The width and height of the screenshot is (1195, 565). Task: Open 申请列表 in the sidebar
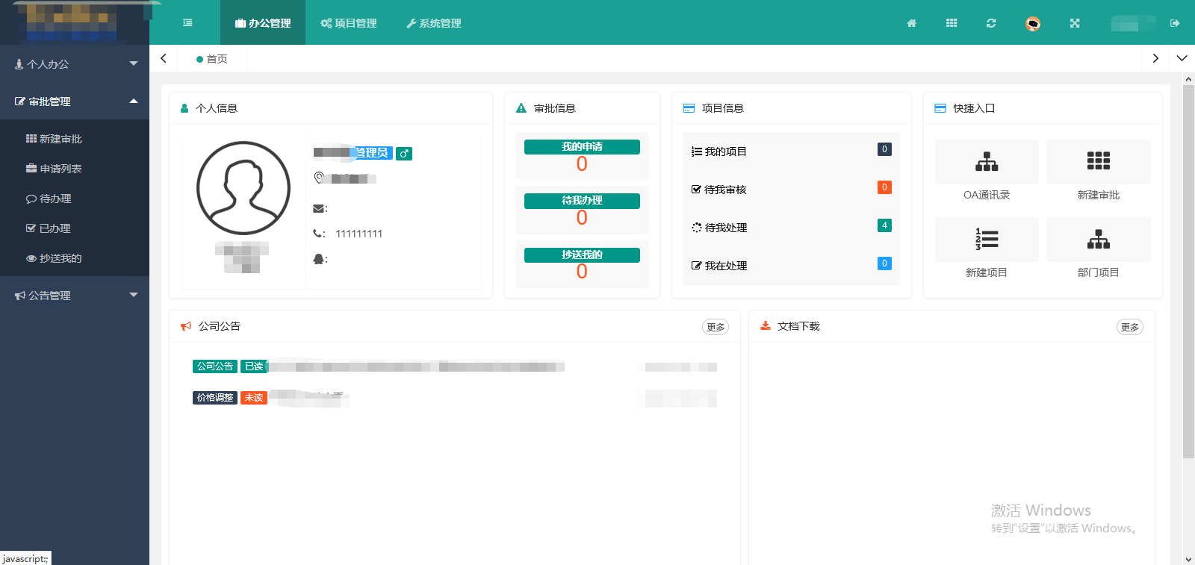coord(75,169)
